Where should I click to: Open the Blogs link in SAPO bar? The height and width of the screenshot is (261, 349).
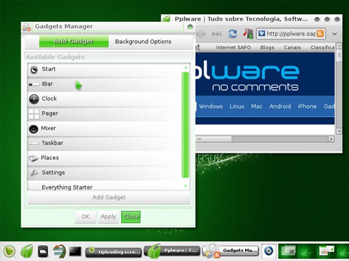click(x=267, y=48)
